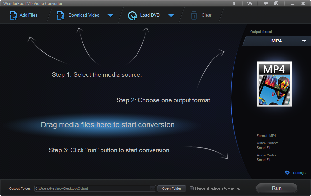The image size is (311, 196).
Task: Open the Settings link
Action: [x=299, y=172]
